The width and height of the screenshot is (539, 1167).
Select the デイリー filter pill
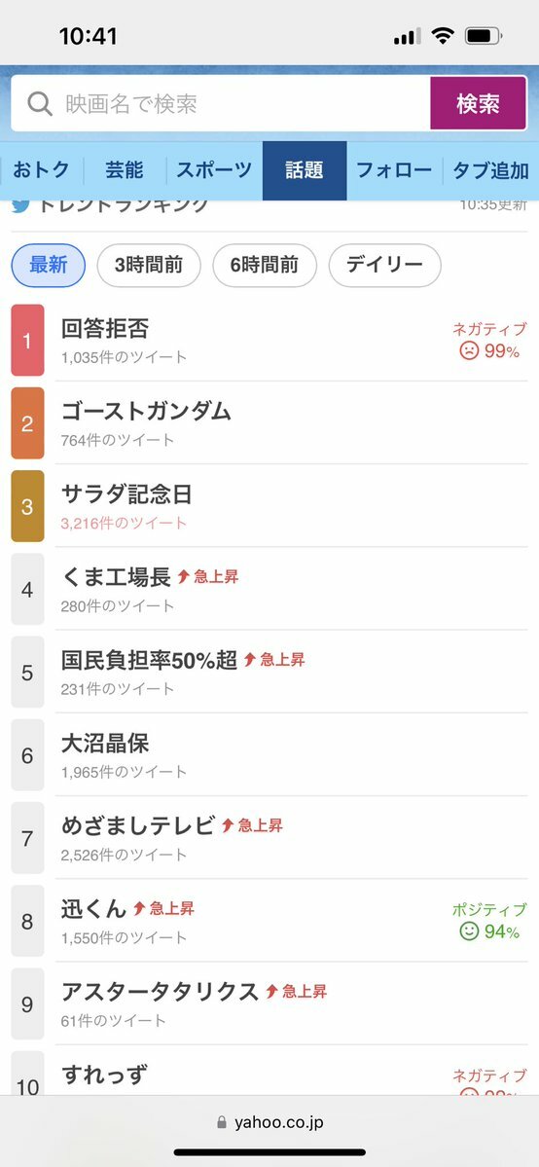coord(385,265)
